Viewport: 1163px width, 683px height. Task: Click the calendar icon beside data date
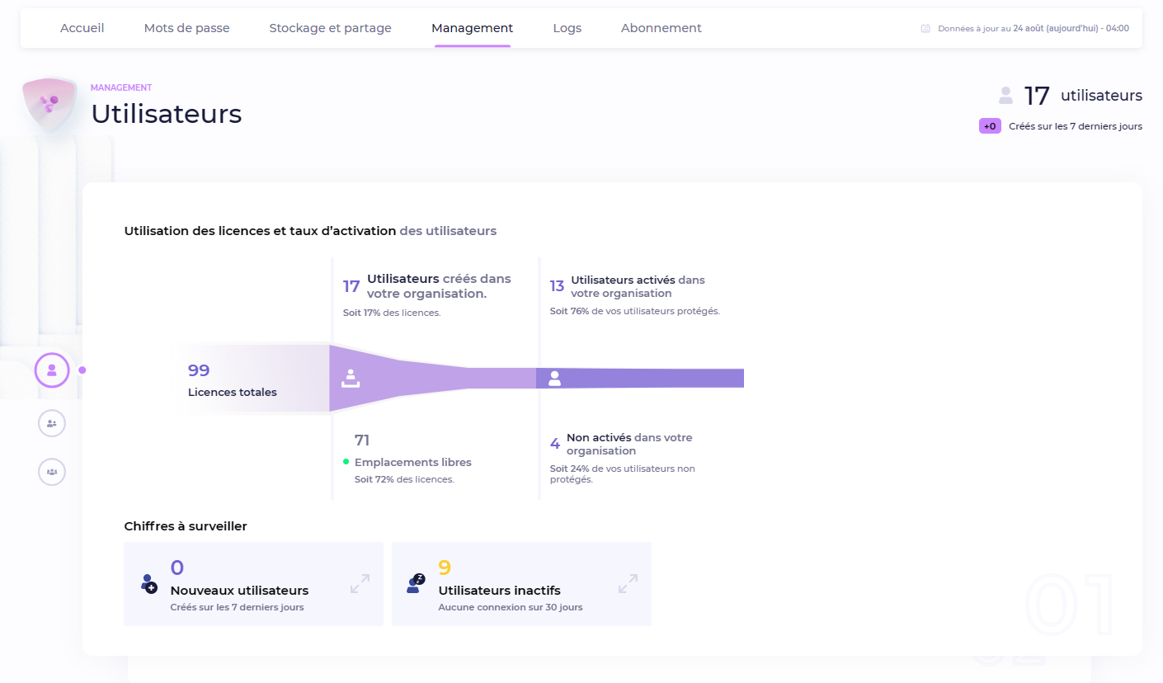point(925,28)
